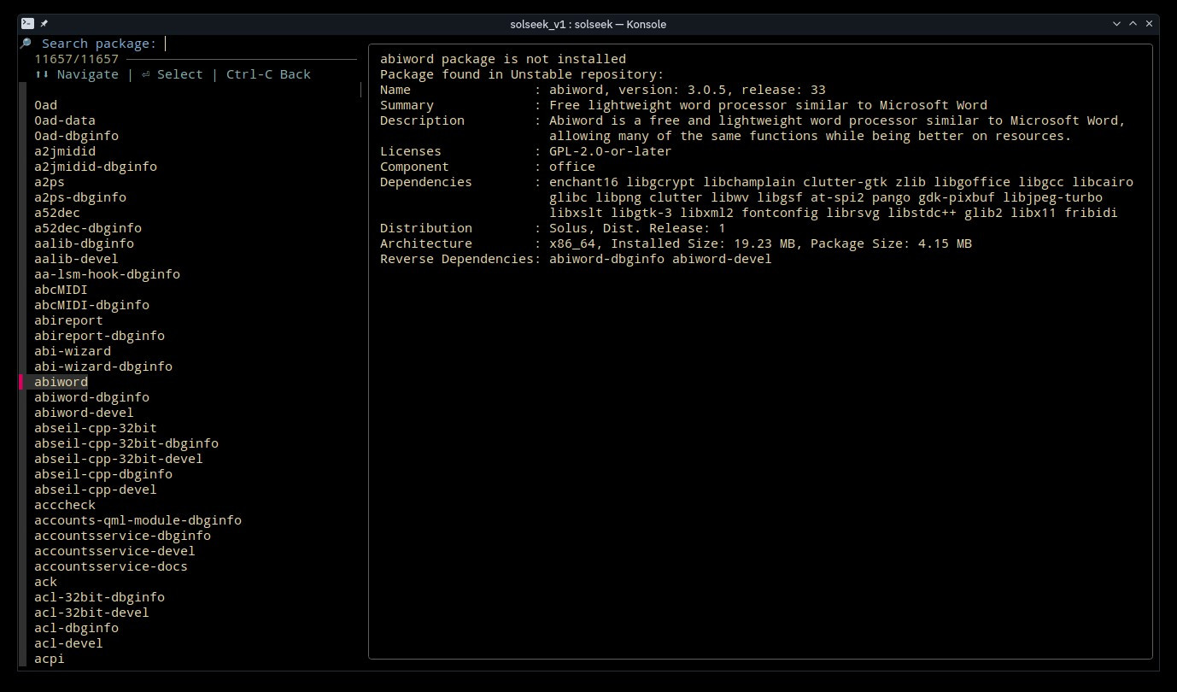
Task: Select the highlighted abiword package
Action: click(x=61, y=382)
